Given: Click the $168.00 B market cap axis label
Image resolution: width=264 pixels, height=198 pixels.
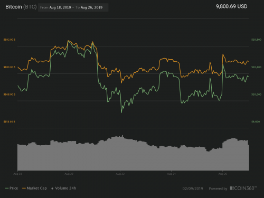Looking at the screenshot, I should pyautogui.click(x=10, y=95).
